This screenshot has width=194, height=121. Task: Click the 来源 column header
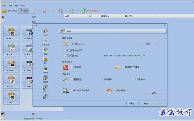pyautogui.click(x=76, y=16)
